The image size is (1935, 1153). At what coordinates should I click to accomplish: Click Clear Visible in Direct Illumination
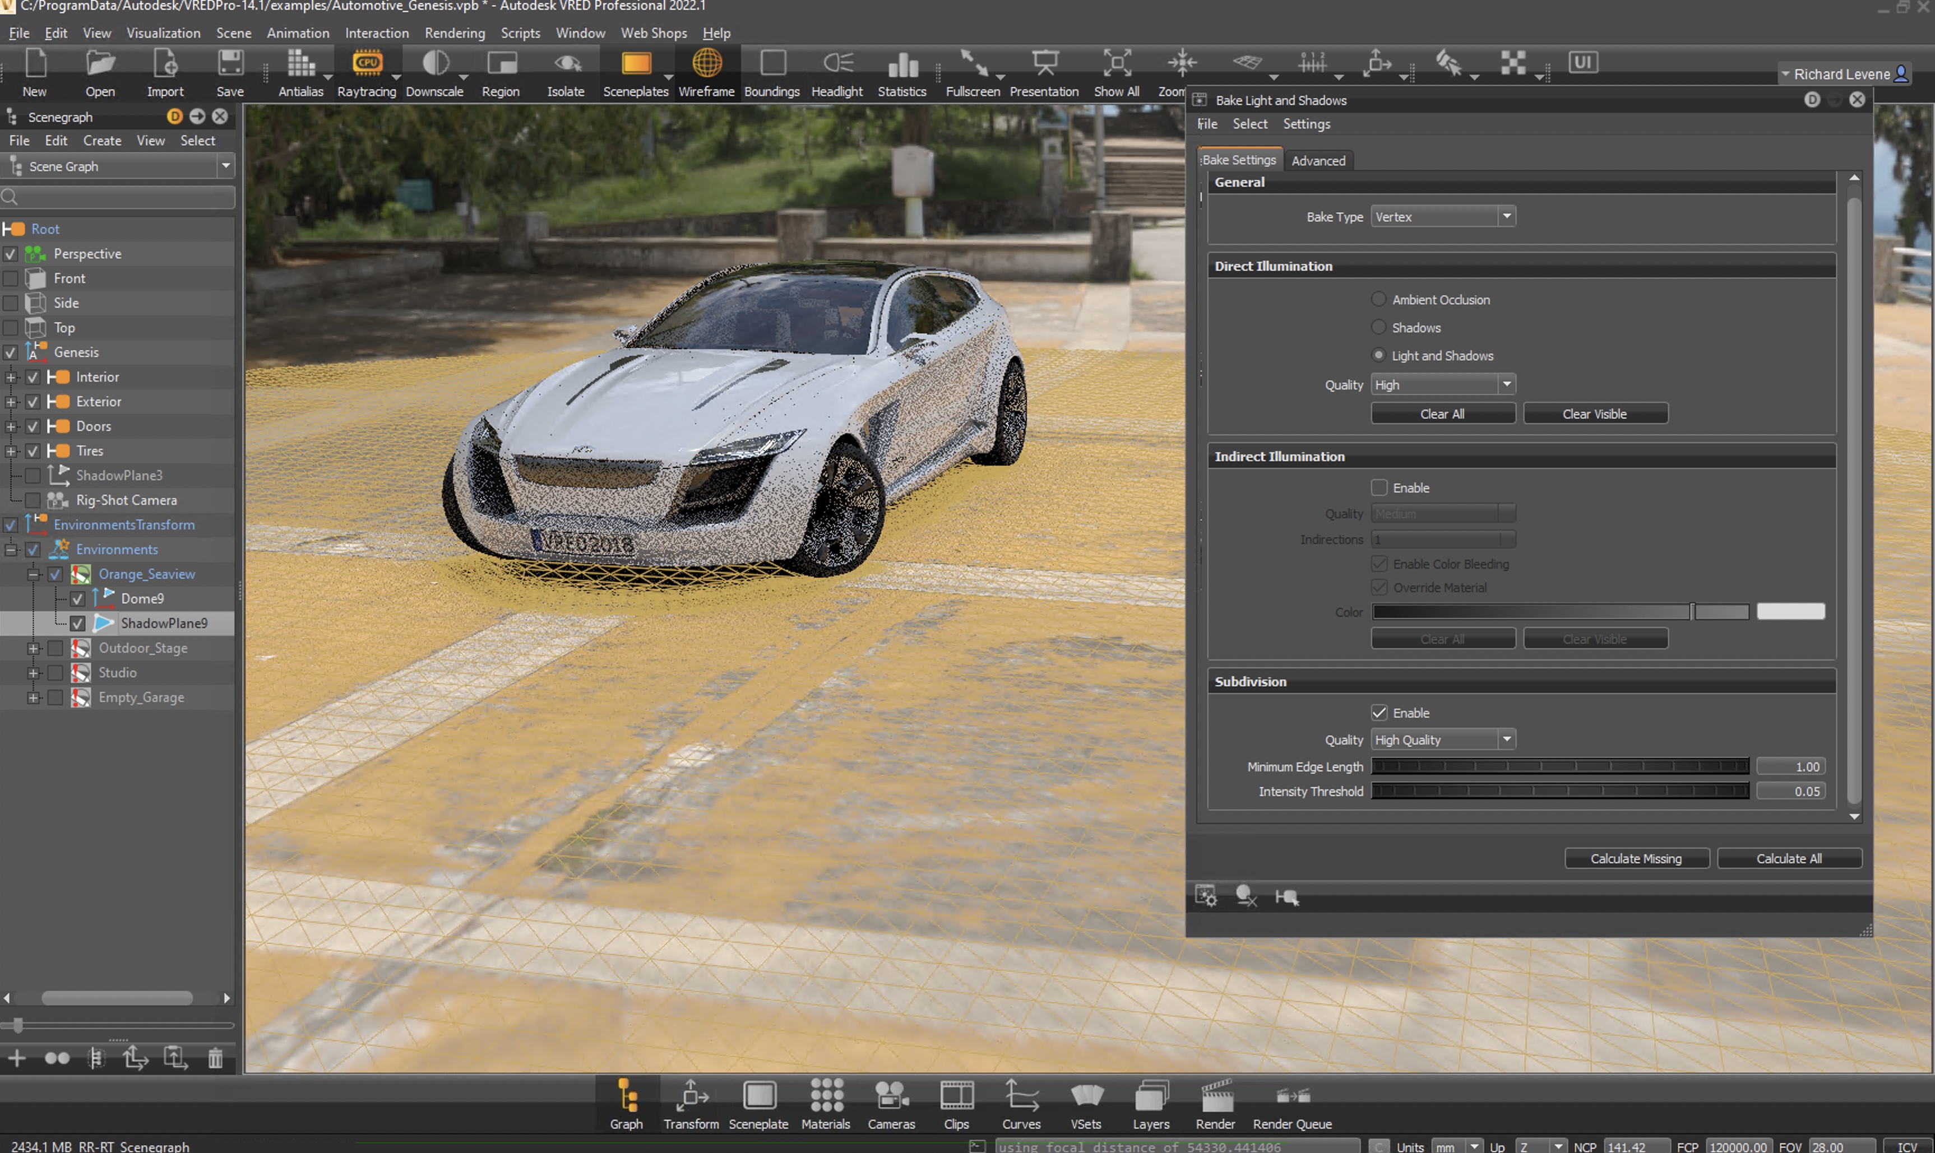click(x=1595, y=412)
